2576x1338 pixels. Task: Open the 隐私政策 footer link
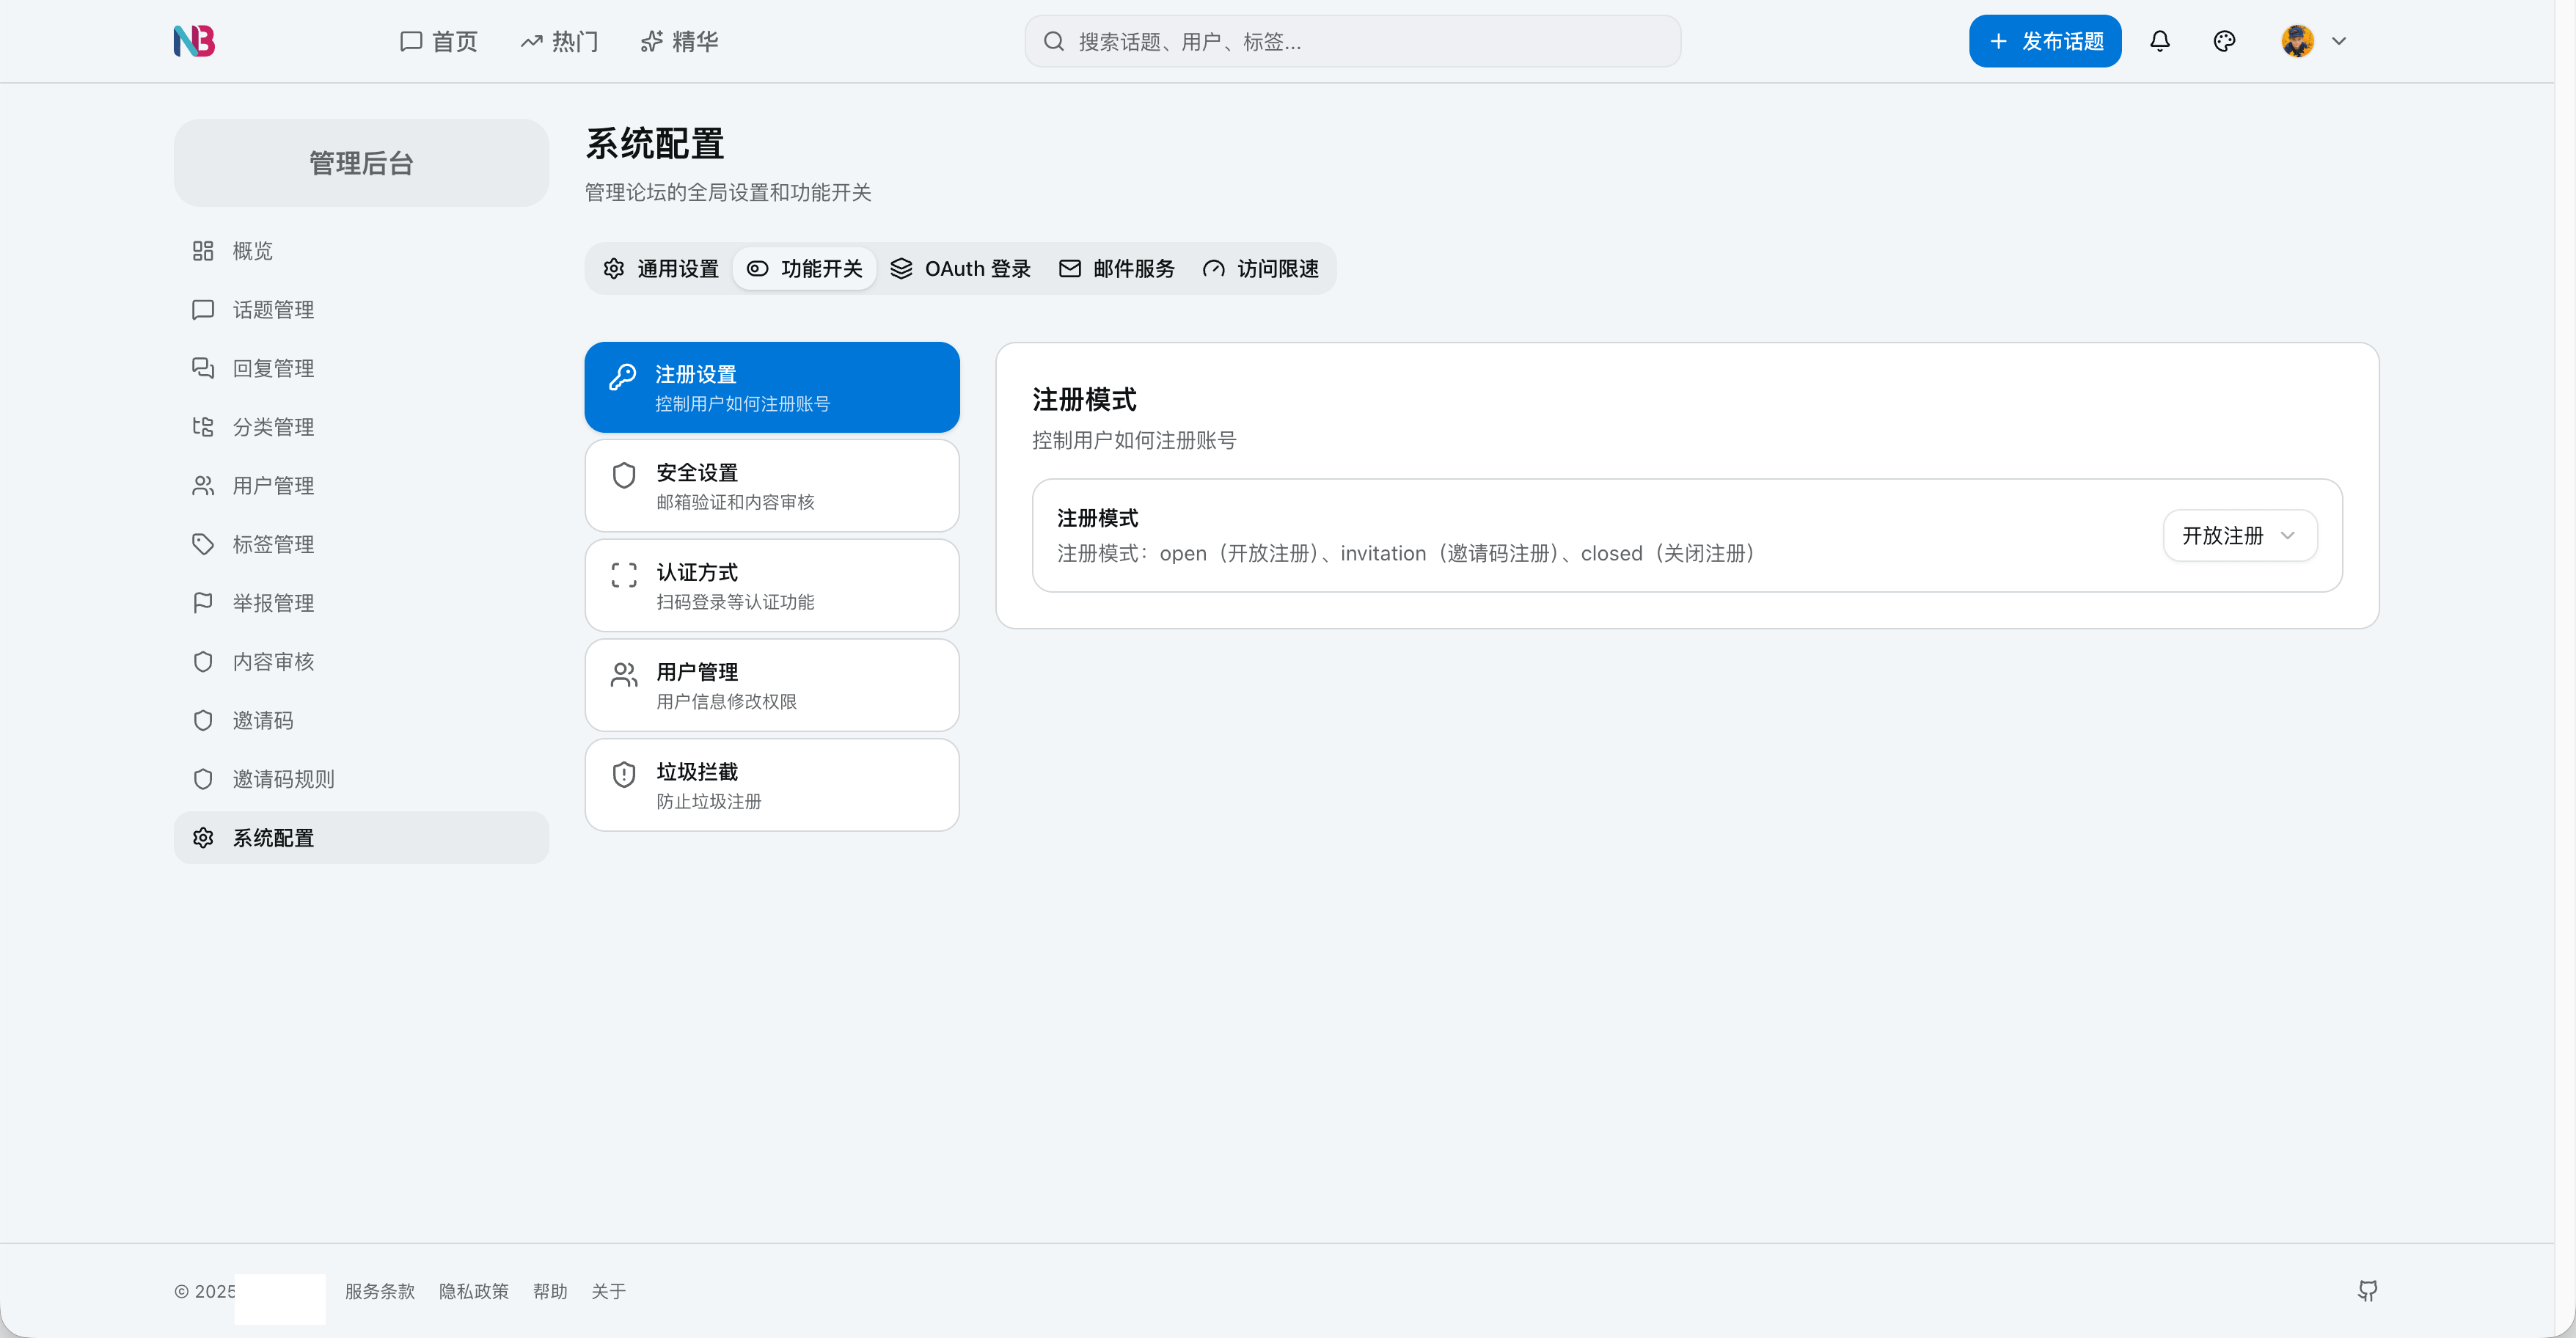tap(473, 1291)
